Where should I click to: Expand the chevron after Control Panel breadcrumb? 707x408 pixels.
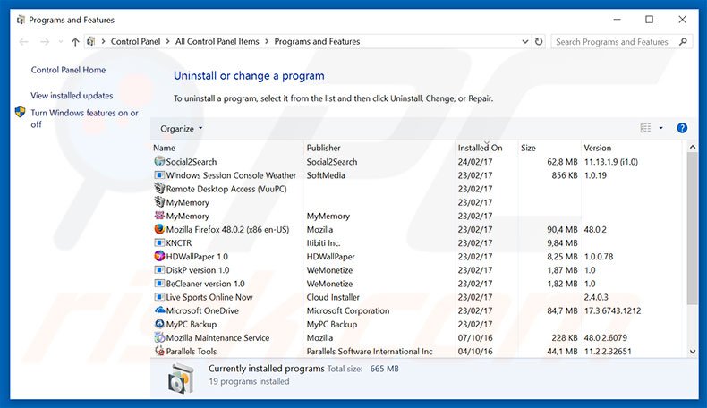click(x=167, y=41)
